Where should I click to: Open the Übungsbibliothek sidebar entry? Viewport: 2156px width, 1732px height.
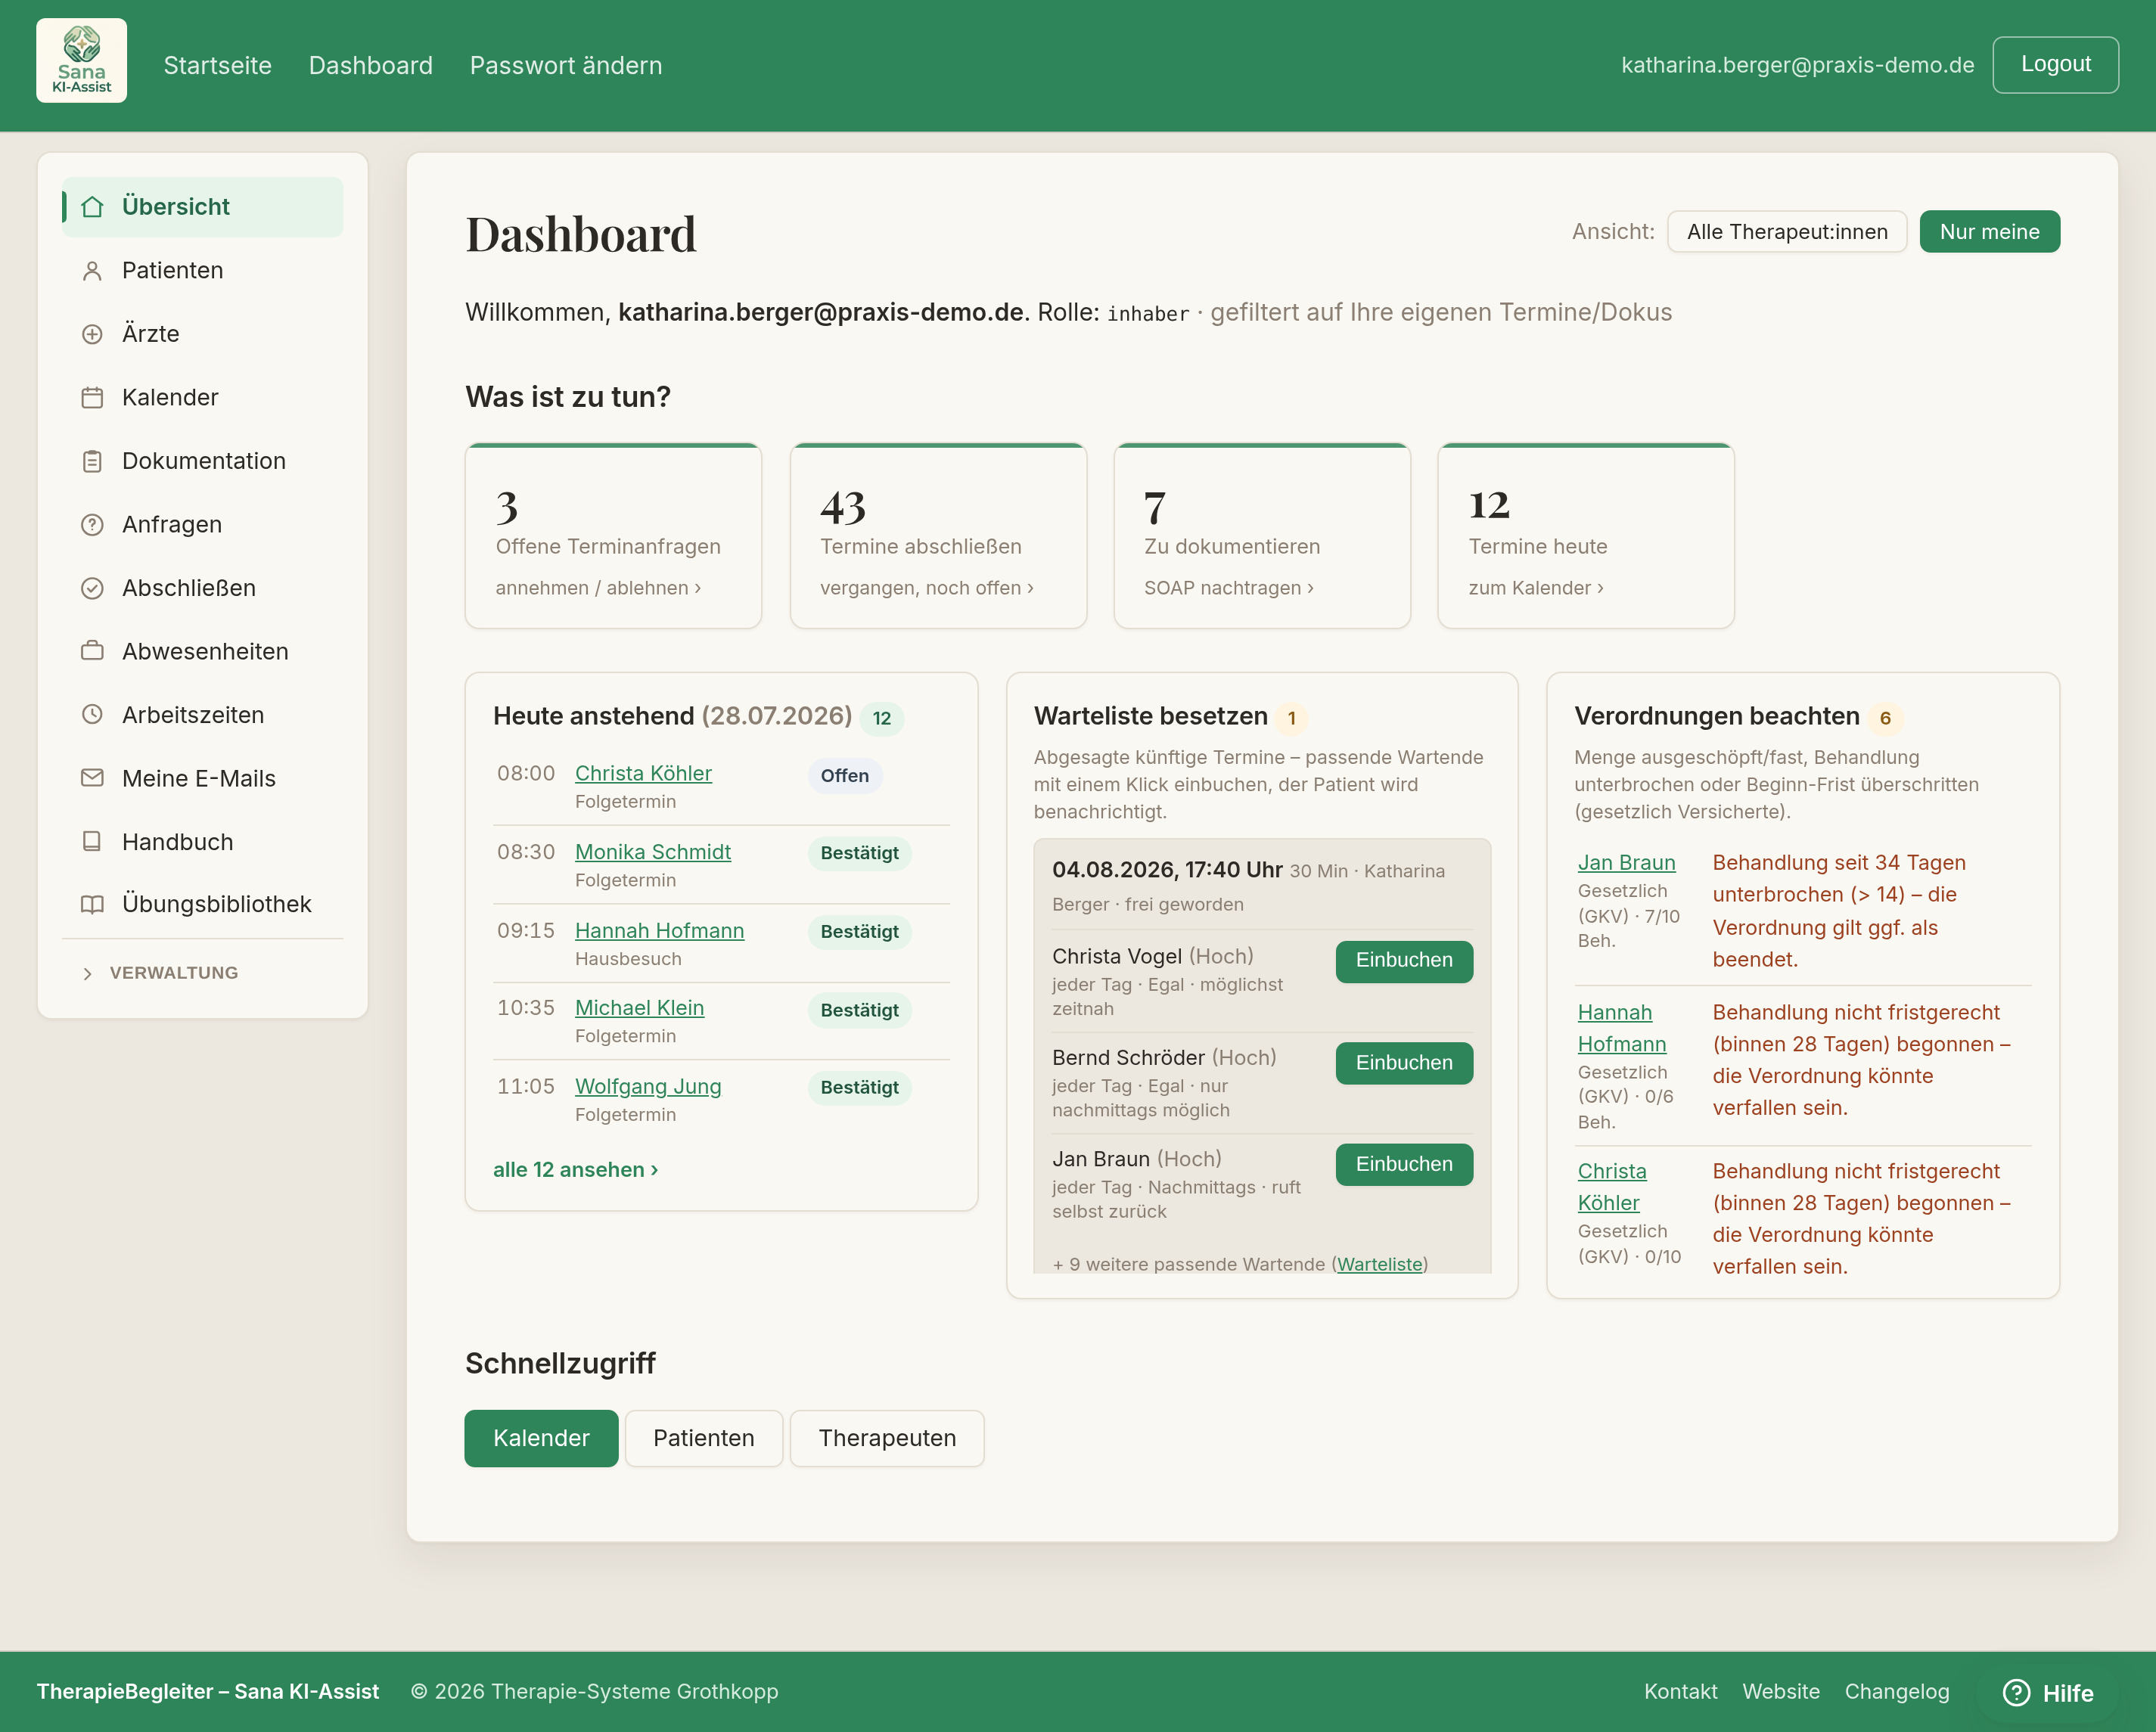[202, 904]
